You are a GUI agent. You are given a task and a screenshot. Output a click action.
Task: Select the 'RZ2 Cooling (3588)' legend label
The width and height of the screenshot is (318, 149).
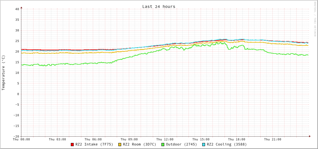point(227,145)
